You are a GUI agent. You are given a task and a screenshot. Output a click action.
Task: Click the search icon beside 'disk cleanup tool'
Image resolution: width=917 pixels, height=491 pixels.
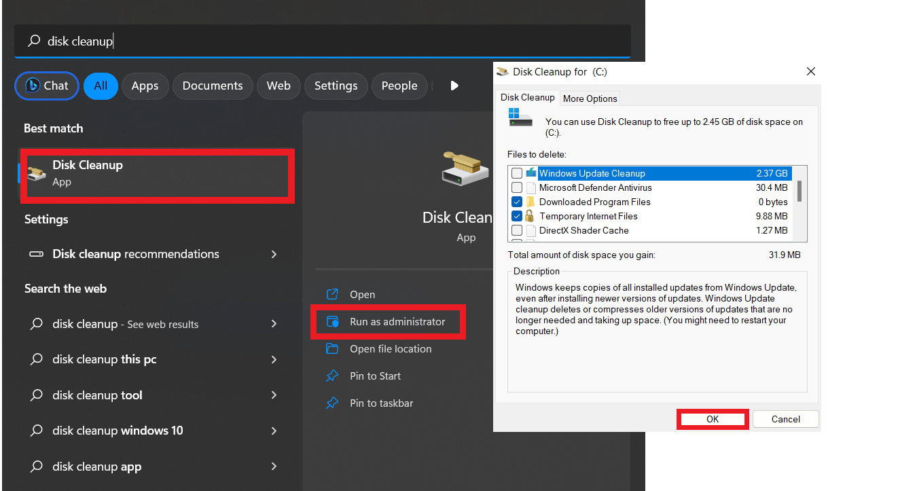click(x=37, y=395)
